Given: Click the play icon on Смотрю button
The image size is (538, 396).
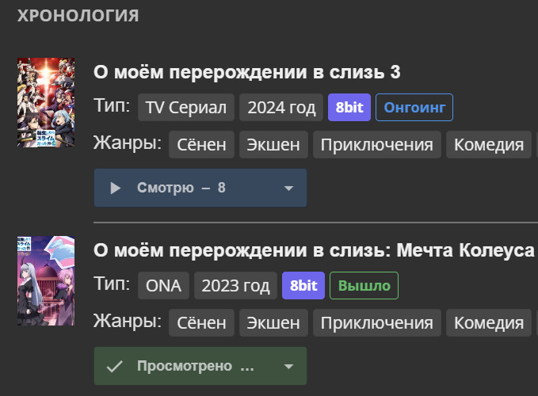Looking at the screenshot, I should click(115, 188).
